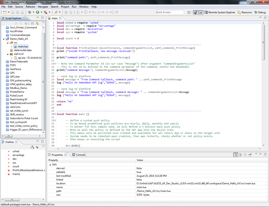269x207 pixels.
Task: Open the Navigate menu
Action: point(43,7)
